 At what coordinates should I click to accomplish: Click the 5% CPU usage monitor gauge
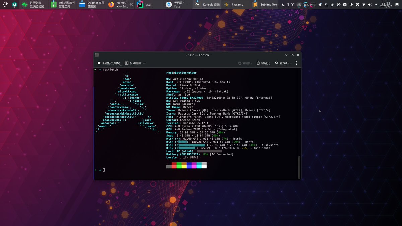tap(299, 5)
